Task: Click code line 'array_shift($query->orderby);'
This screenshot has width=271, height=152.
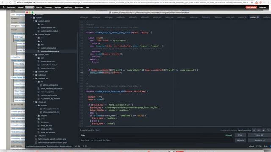Action: [x=106, y=73]
